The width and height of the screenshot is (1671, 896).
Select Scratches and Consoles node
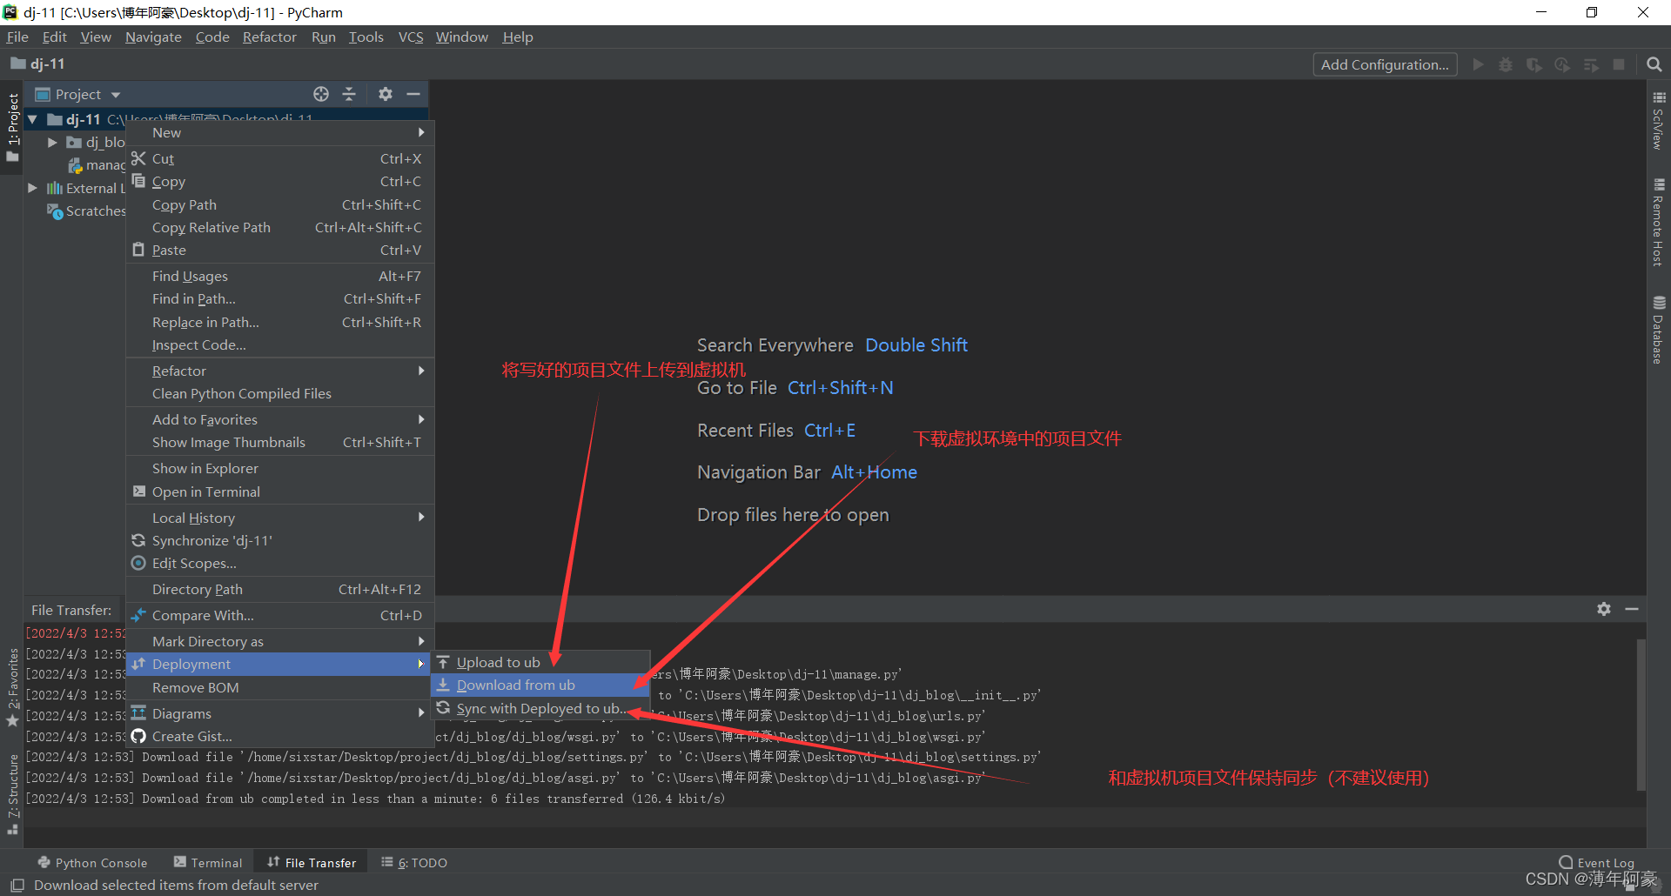pos(86,211)
